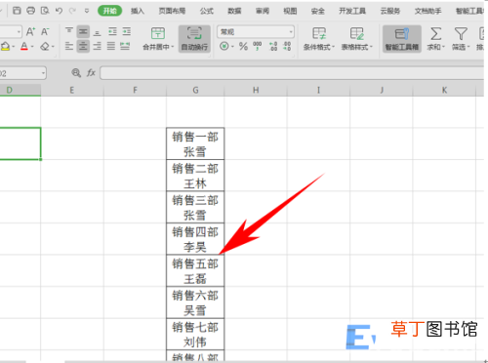Apply justify alignment
Viewport: 488px width, 363px height.
click(111, 46)
